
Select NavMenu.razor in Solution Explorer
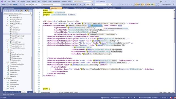[x=16, y=60]
